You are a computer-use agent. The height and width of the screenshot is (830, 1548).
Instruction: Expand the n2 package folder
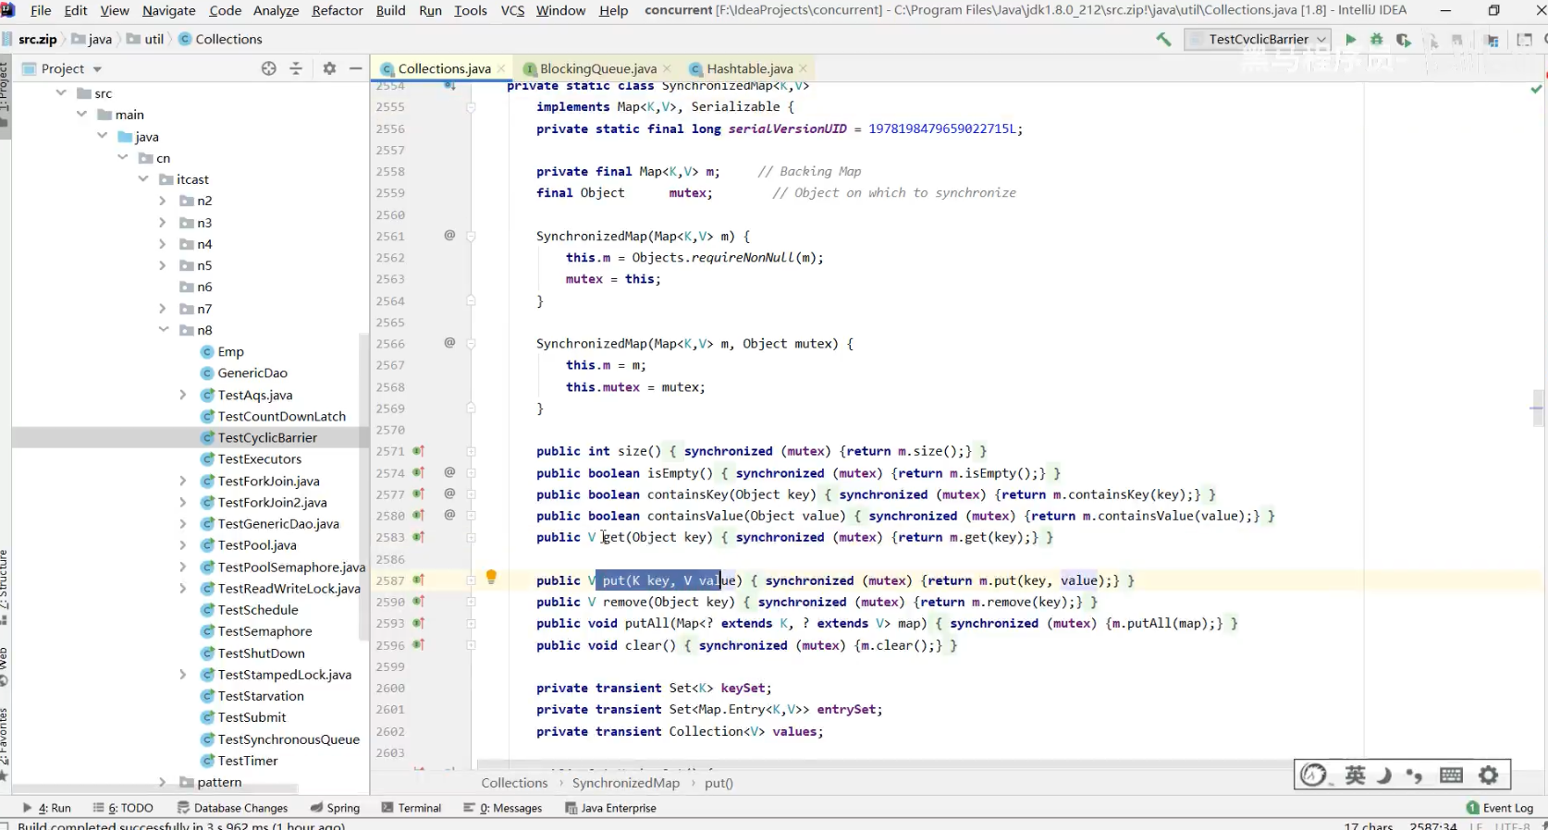tap(164, 201)
